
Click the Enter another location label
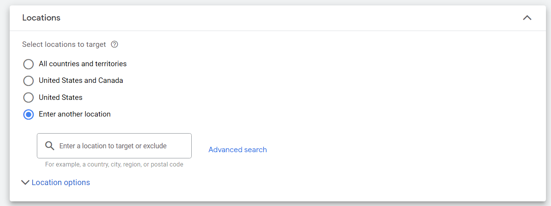[75, 114]
